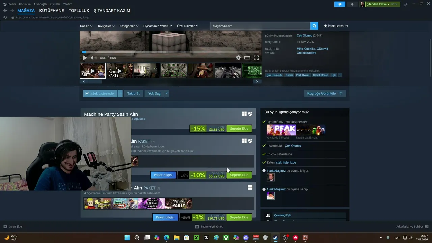This screenshot has width=432, height=243.
Task: Open the Çok Oyunculu tag
Action: coord(274,75)
